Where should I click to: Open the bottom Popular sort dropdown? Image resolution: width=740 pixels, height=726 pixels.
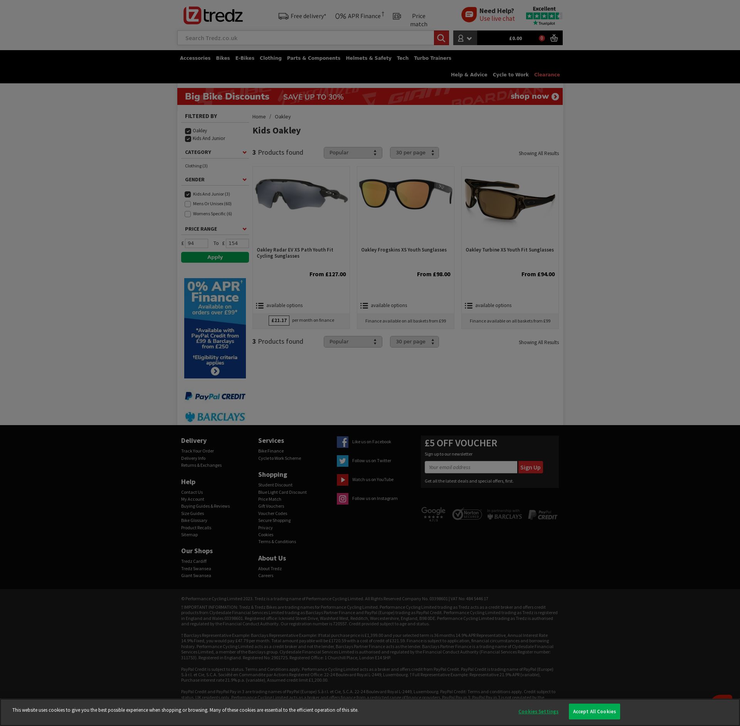(353, 342)
